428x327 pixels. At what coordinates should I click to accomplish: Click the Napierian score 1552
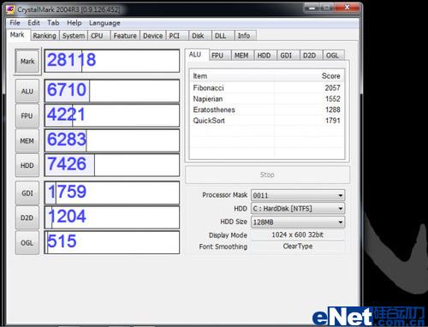coord(333,99)
